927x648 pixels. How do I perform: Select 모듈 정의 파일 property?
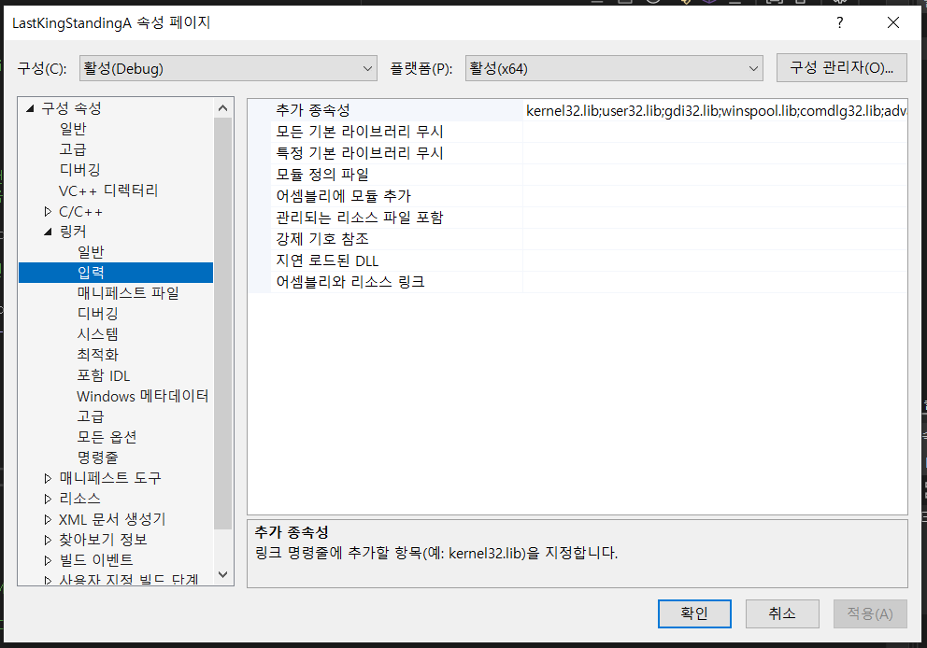point(322,175)
